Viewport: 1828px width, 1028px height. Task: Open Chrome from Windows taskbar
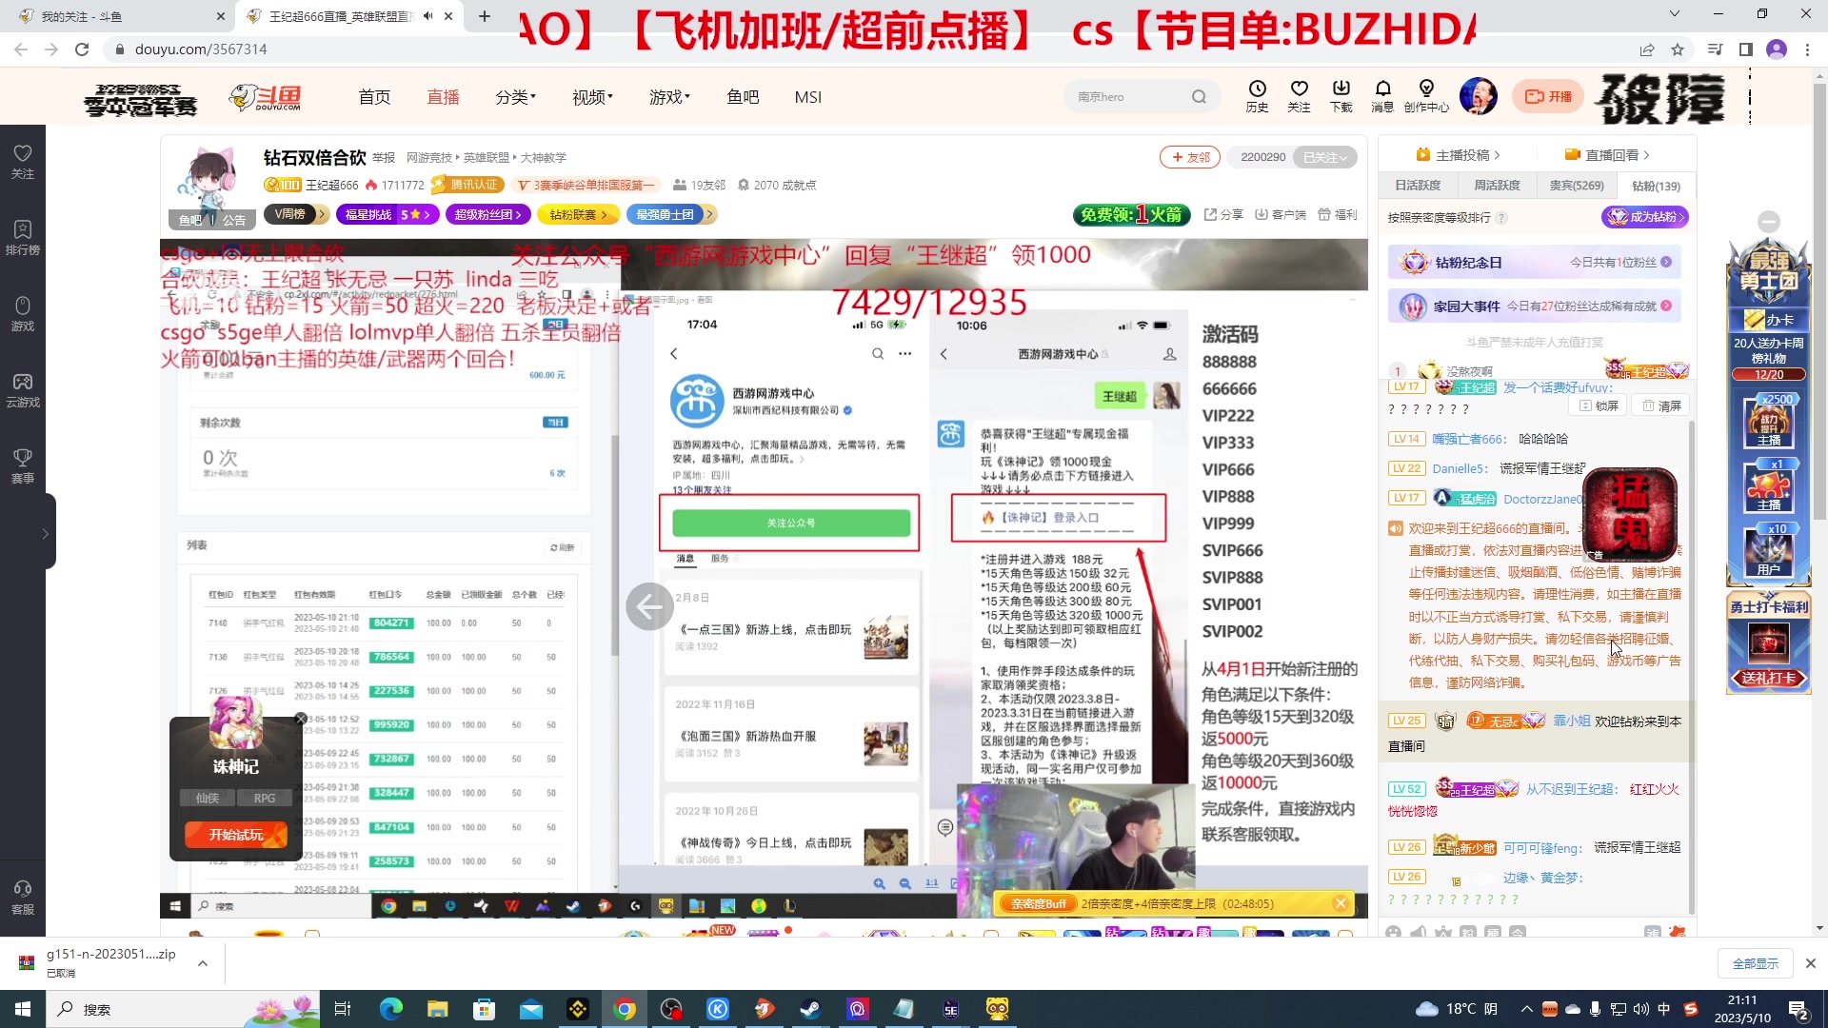[x=625, y=1009]
